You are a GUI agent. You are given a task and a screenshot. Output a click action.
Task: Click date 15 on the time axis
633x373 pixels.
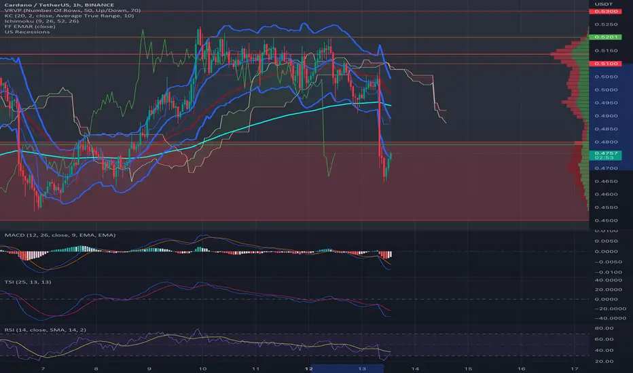pyautogui.click(x=468, y=368)
